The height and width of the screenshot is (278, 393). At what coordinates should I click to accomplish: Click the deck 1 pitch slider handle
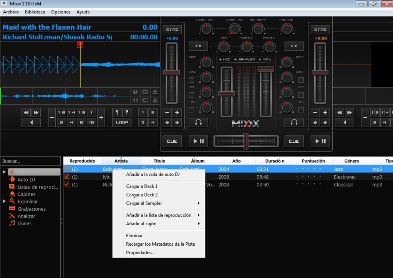(172, 73)
